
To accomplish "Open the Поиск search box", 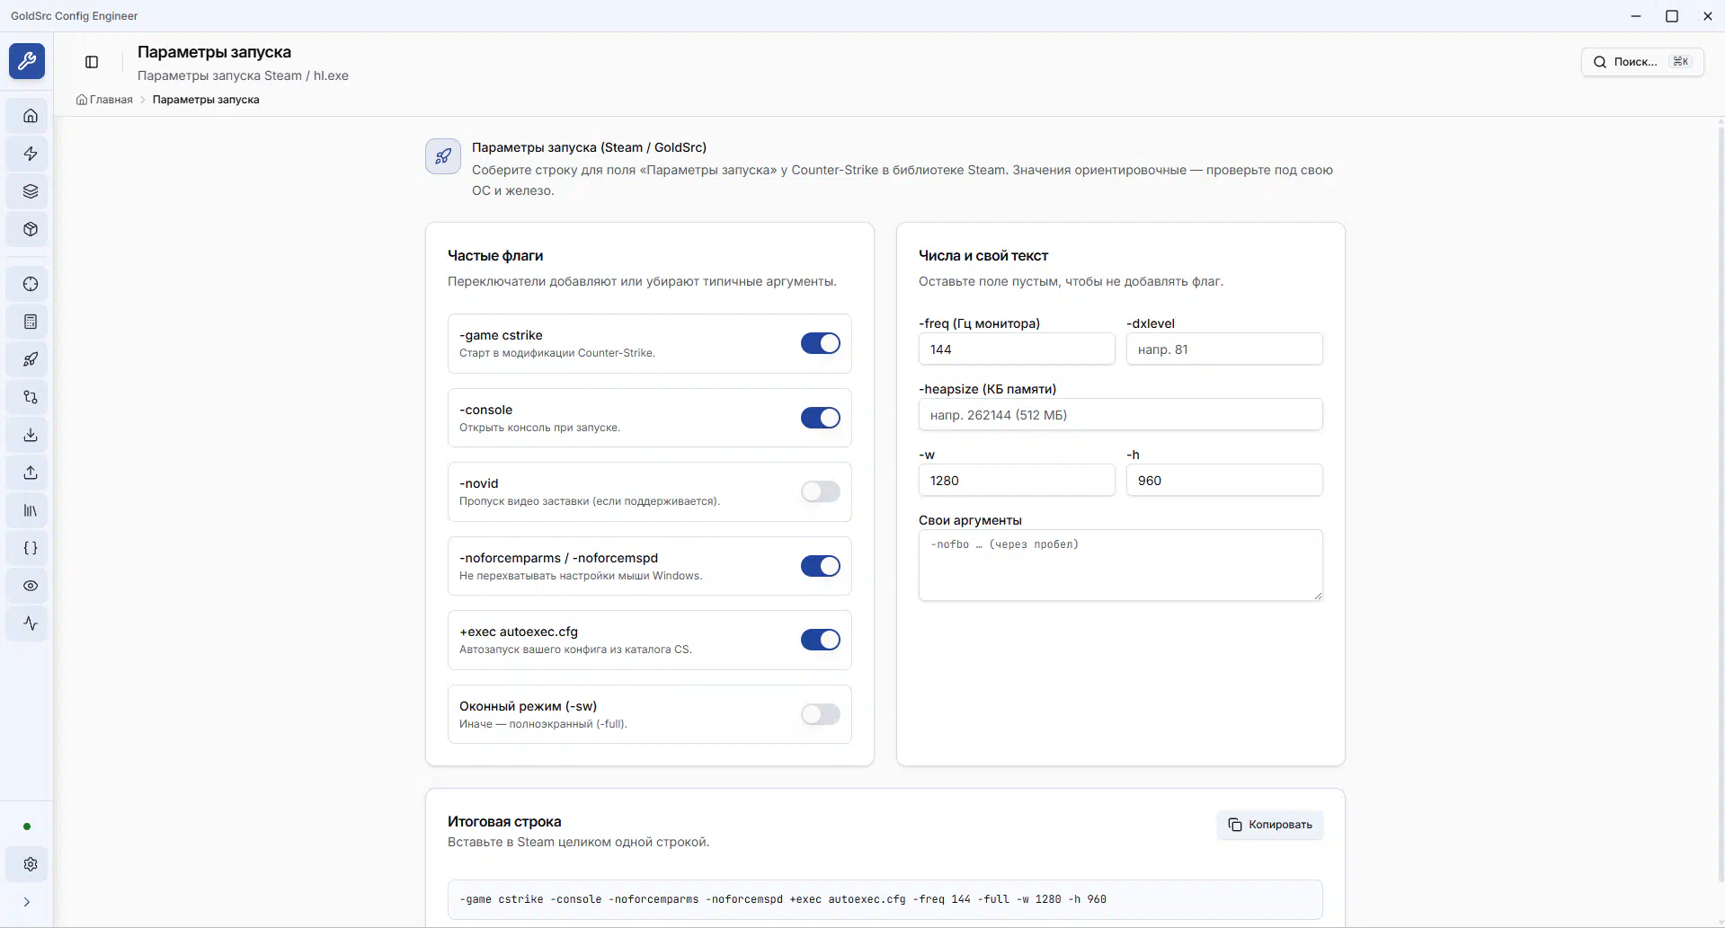I will tap(1641, 62).
